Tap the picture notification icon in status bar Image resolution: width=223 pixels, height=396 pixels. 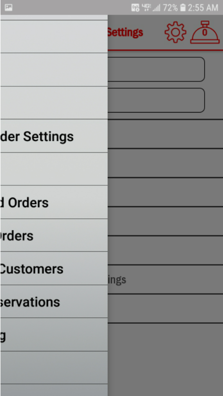click(x=9, y=8)
